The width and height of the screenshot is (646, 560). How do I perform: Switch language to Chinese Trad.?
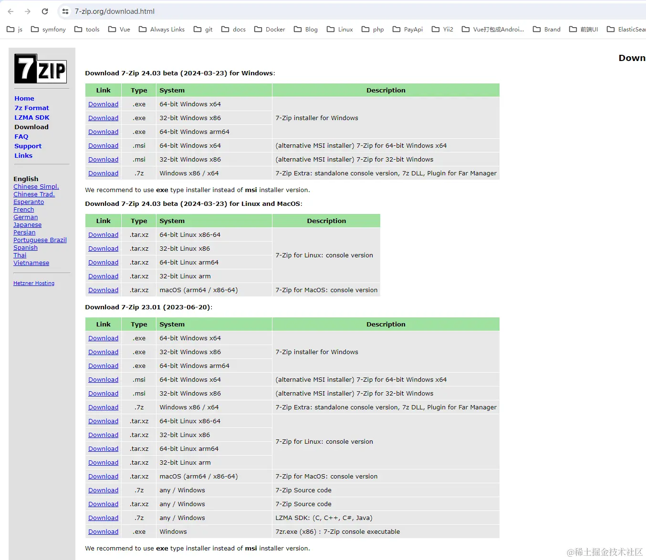point(34,194)
